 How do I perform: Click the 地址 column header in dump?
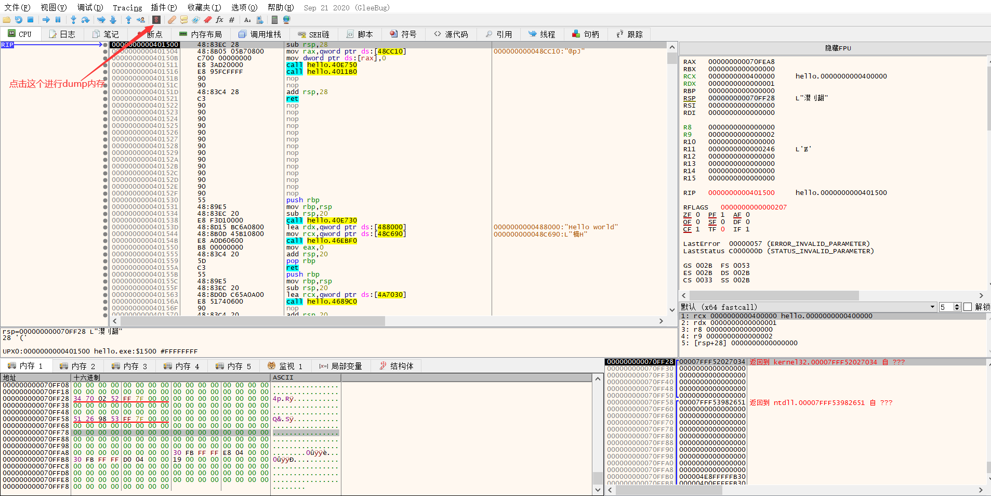(35, 377)
